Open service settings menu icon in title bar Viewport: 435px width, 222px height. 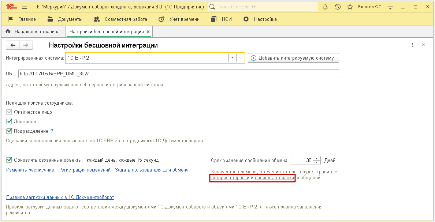pyautogui.click(x=390, y=7)
